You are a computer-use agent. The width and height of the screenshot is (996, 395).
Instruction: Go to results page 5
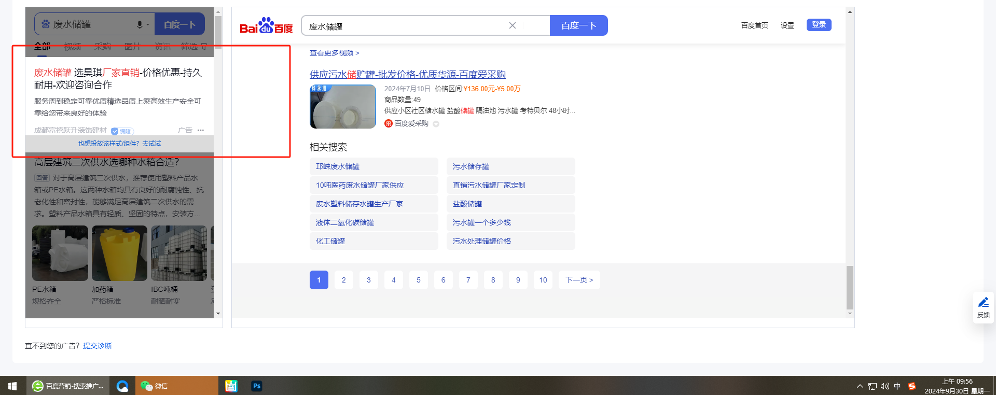pos(419,280)
